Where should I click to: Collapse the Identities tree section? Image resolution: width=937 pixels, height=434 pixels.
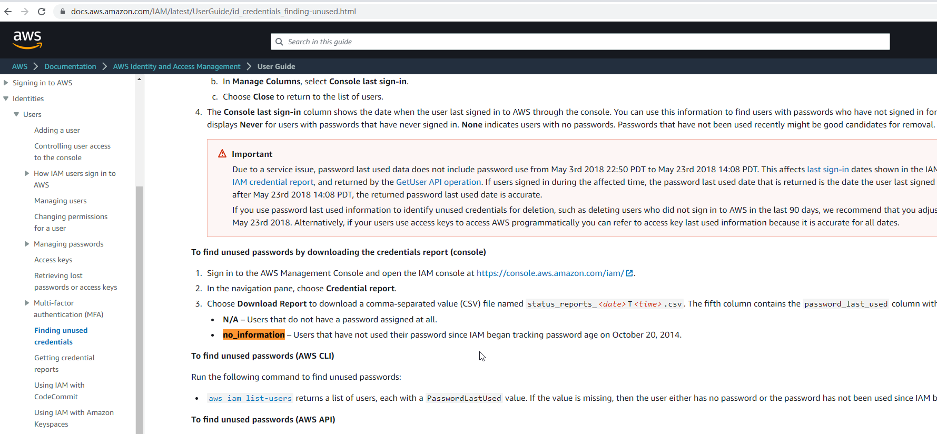[x=6, y=98]
